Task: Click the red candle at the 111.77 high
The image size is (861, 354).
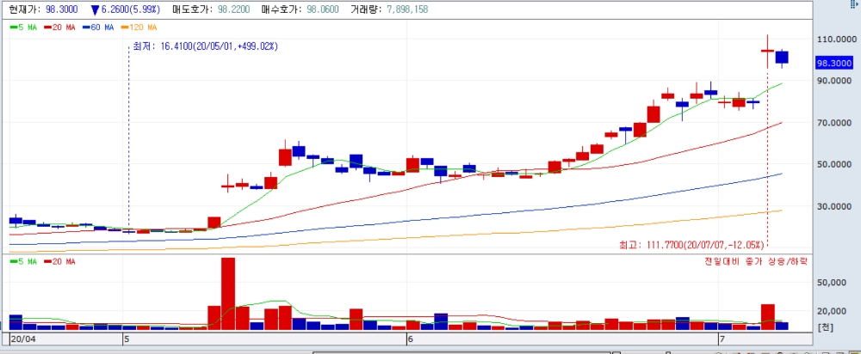Action: pos(767,51)
